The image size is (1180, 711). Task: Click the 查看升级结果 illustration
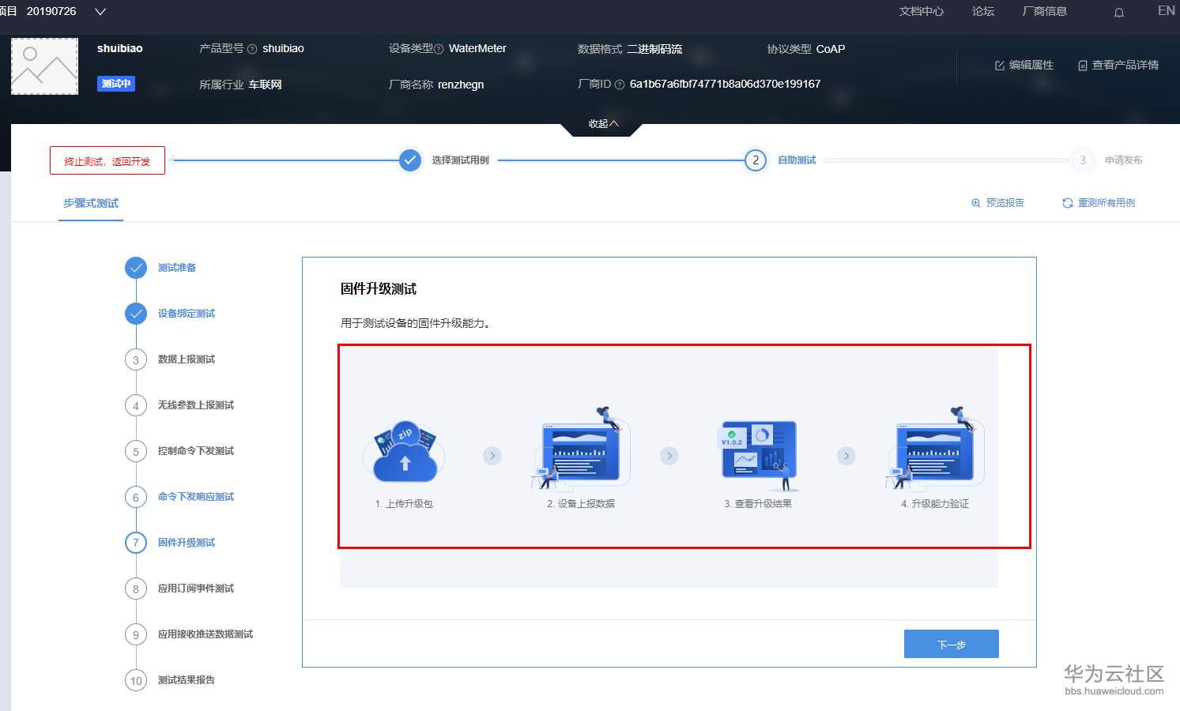tap(759, 455)
